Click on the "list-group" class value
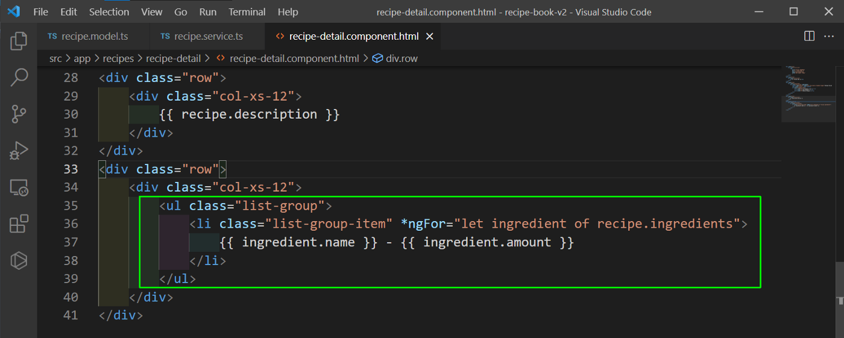This screenshot has height=338, width=844. pyautogui.click(x=280, y=206)
